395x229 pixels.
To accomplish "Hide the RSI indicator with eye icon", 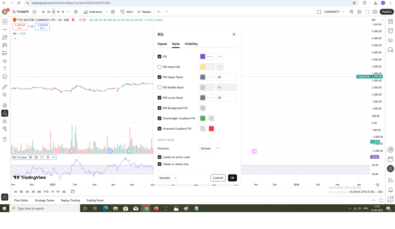I will coord(30,158).
